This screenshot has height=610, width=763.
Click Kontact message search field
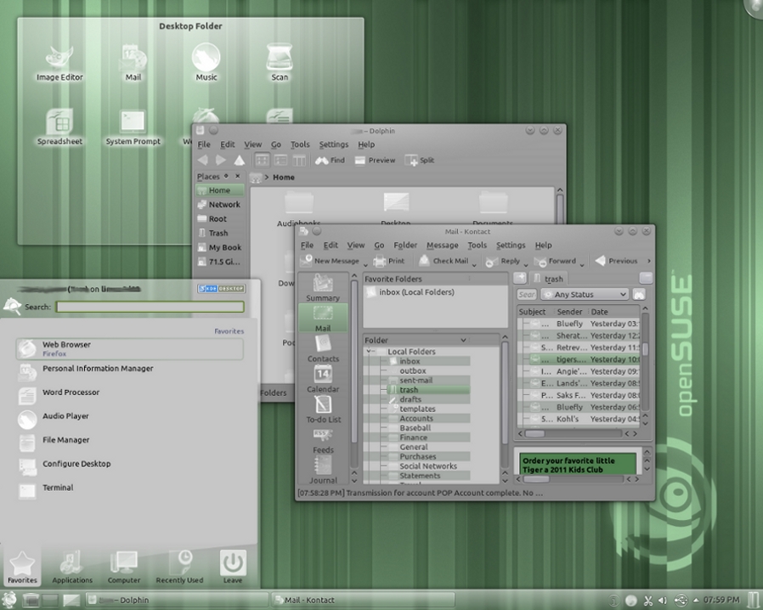(x=527, y=294)
